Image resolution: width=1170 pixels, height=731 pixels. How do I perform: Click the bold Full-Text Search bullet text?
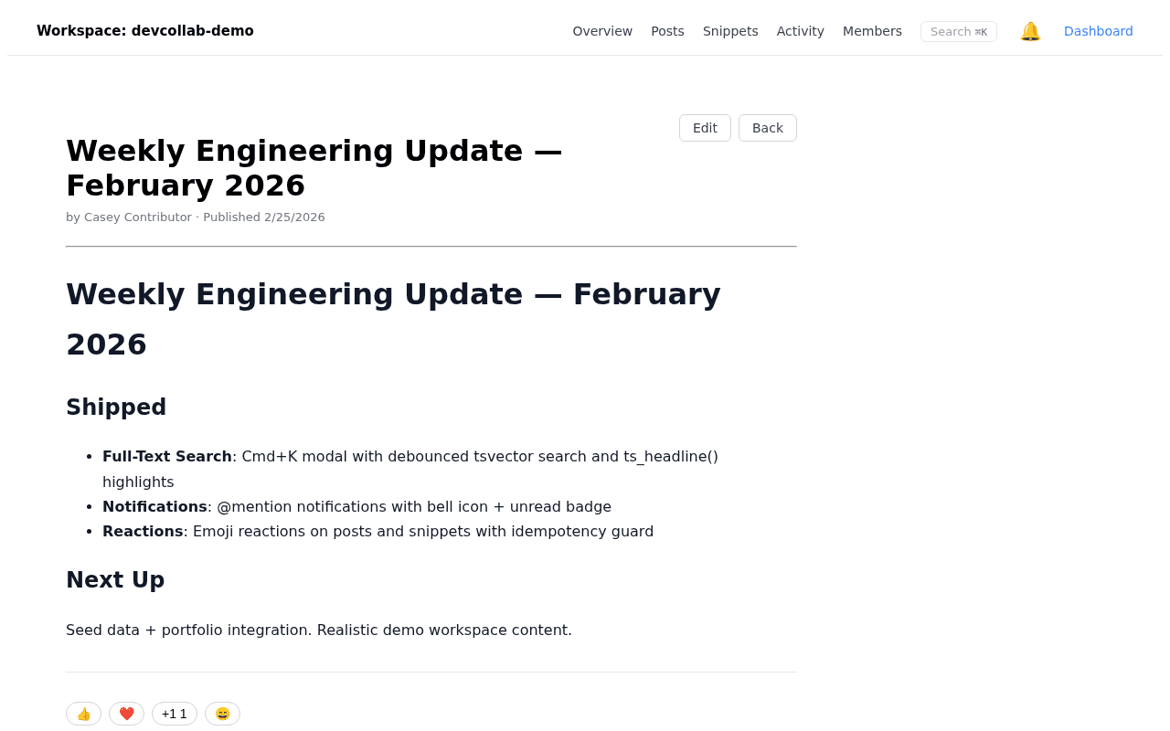167,456
